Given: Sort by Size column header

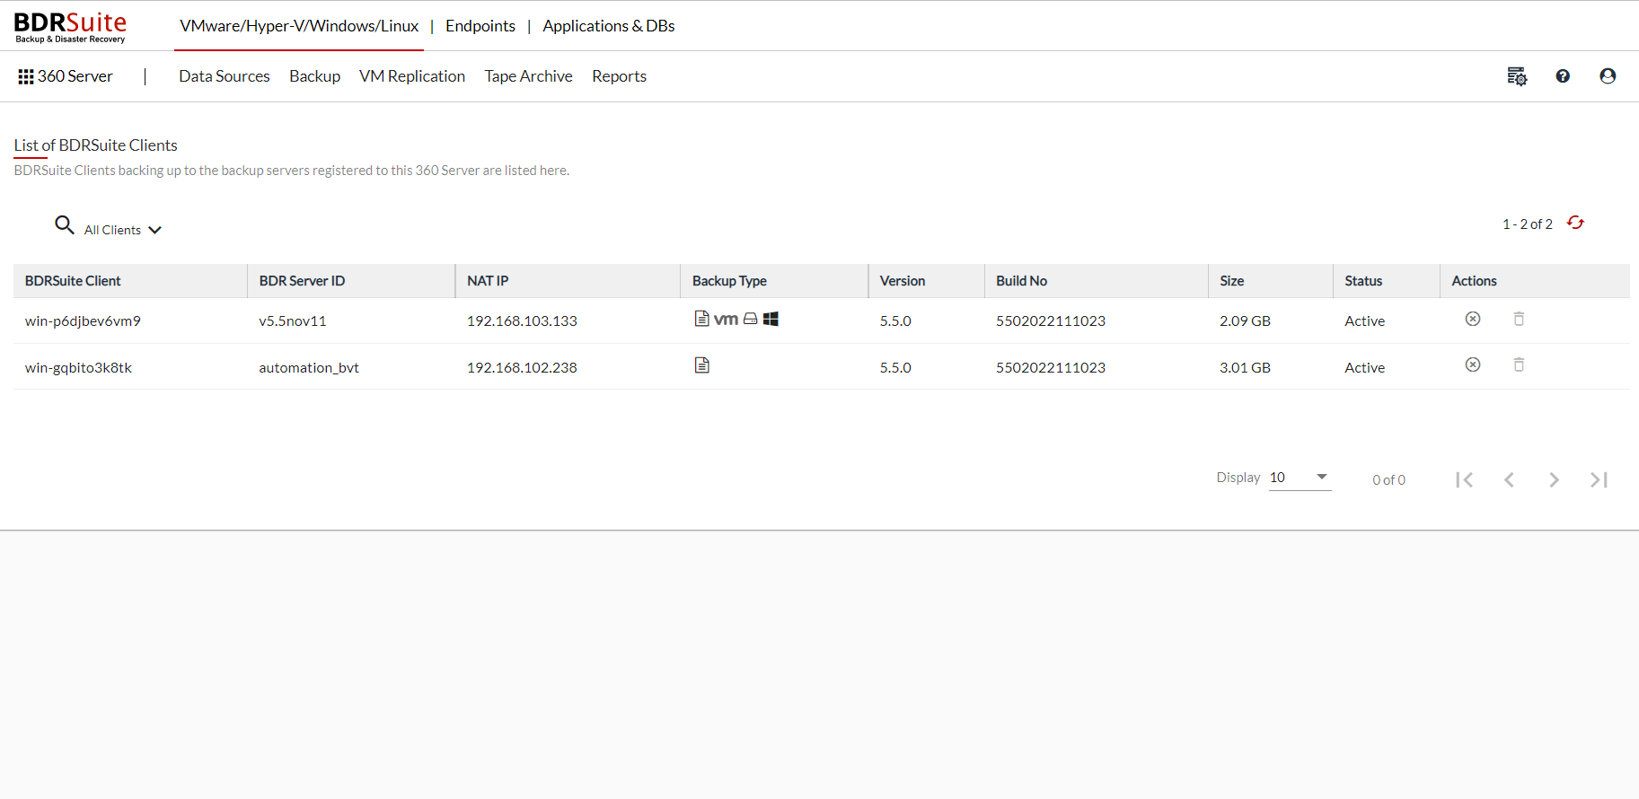Looking at the screenshot, I should [x=1231, y=281].
